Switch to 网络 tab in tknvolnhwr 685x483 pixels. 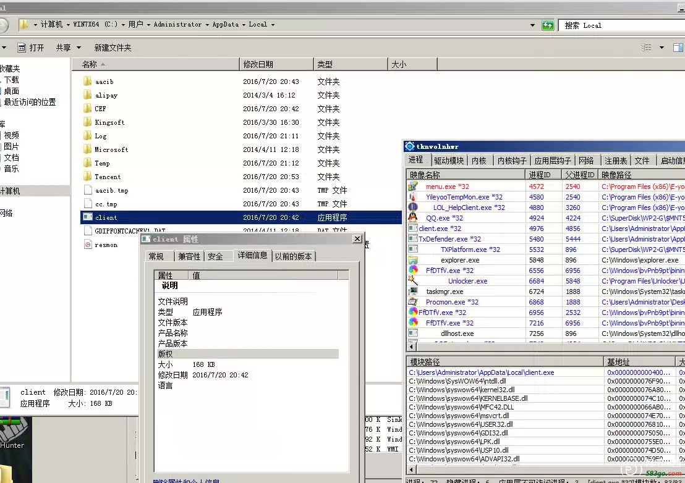[586, 161]
